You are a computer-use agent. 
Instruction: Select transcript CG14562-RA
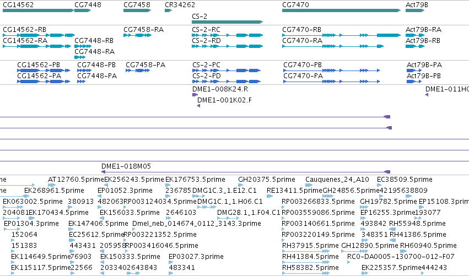(37, 46)
